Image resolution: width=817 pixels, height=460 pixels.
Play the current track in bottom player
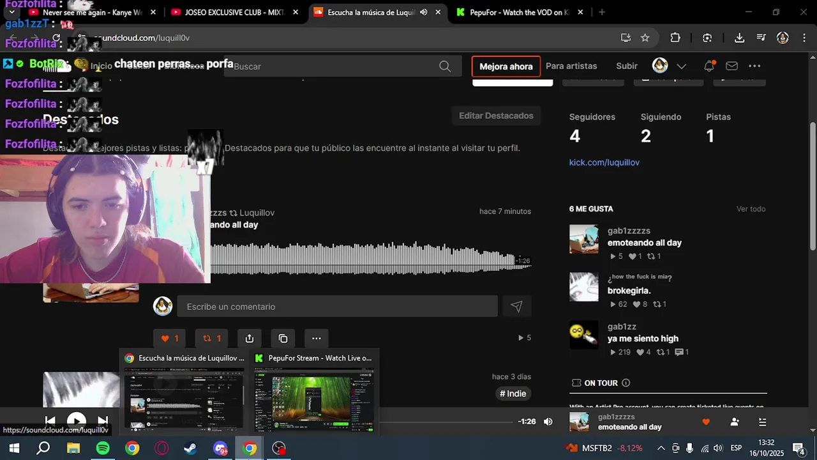point(77,421)
